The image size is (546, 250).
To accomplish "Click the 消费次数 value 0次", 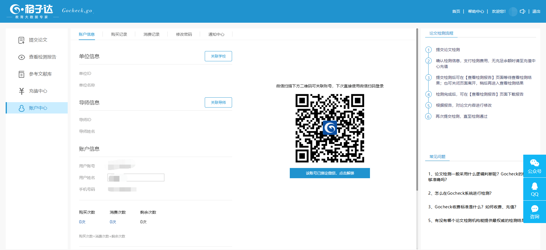I will click(113, 222).
